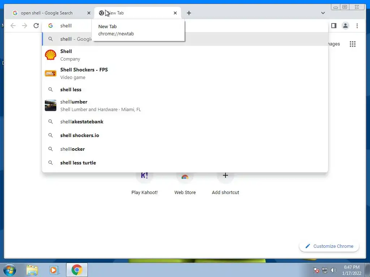Click the Shell Shockers game thumbnail
Viewport: 370px width, 277px height.
(51, 73)
